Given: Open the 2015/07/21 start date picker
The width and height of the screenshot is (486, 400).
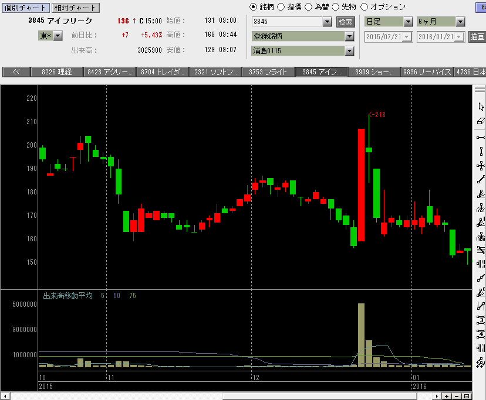Looking at the screenshot, I should tap(407, 37).
